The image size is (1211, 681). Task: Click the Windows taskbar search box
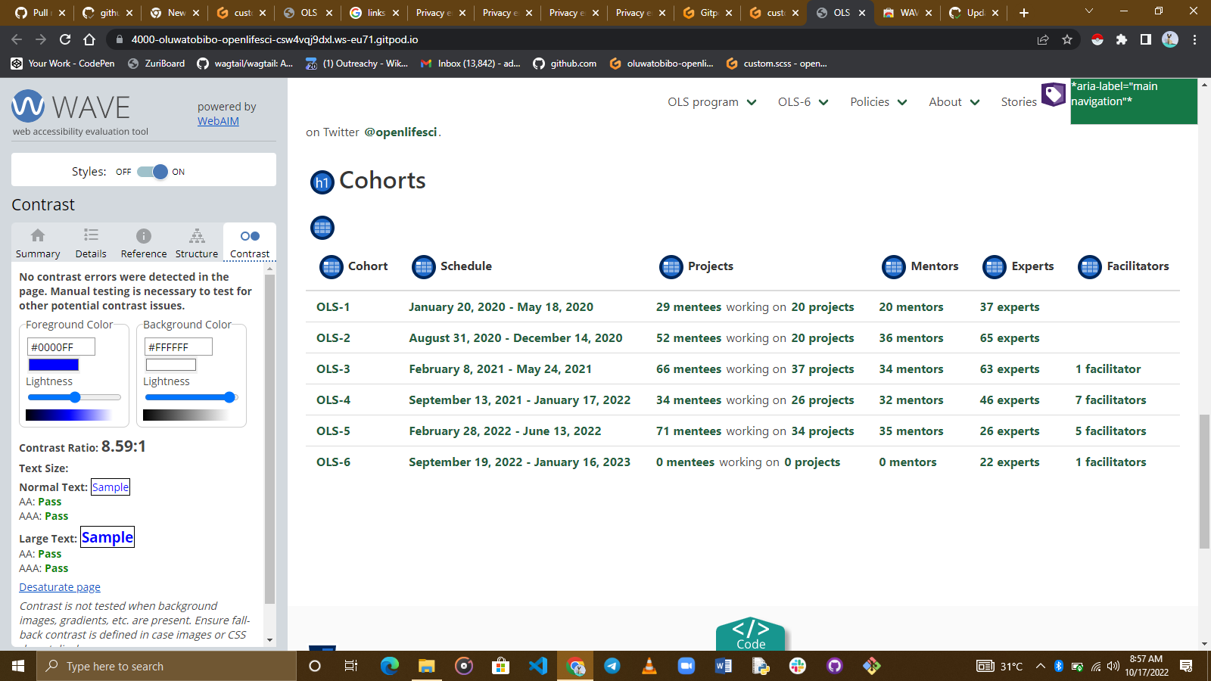tap(167, 666)
